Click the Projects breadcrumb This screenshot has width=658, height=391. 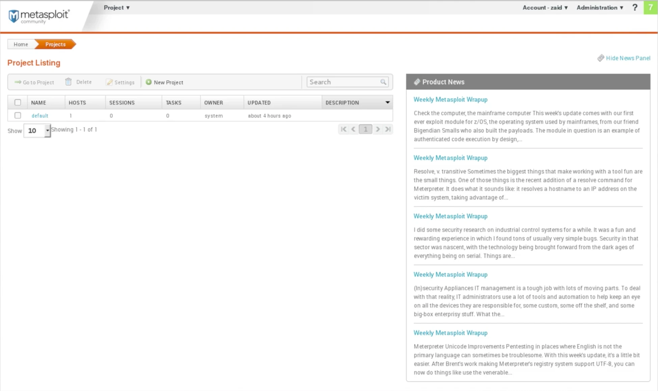56,44
